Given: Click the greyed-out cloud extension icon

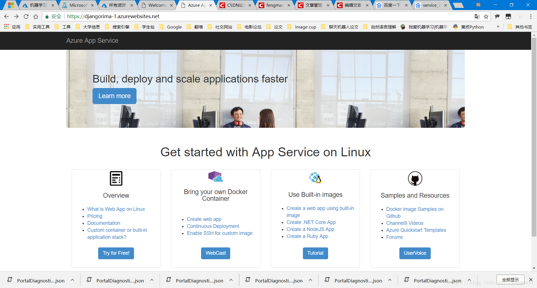Looking at the screenshot, I should point(520,16).
